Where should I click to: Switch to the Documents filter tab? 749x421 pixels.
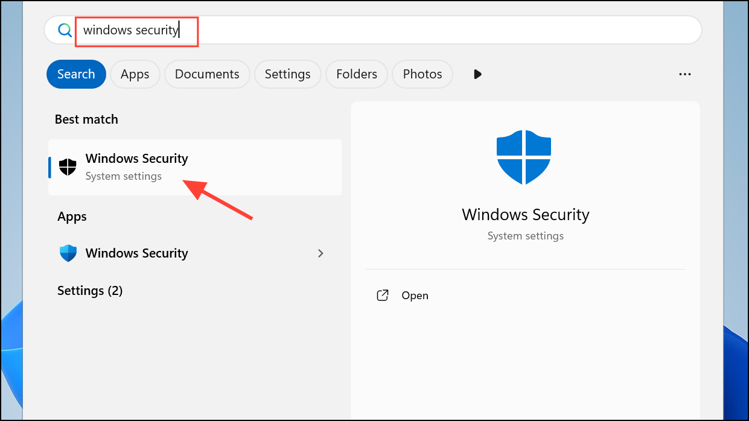(207, 74)
